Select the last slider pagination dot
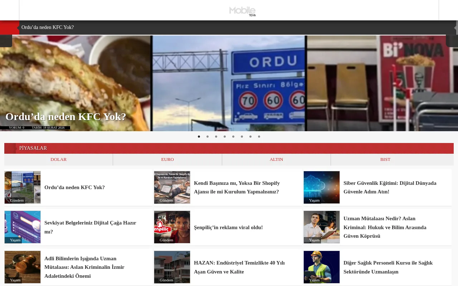 (x=259, y=137)
